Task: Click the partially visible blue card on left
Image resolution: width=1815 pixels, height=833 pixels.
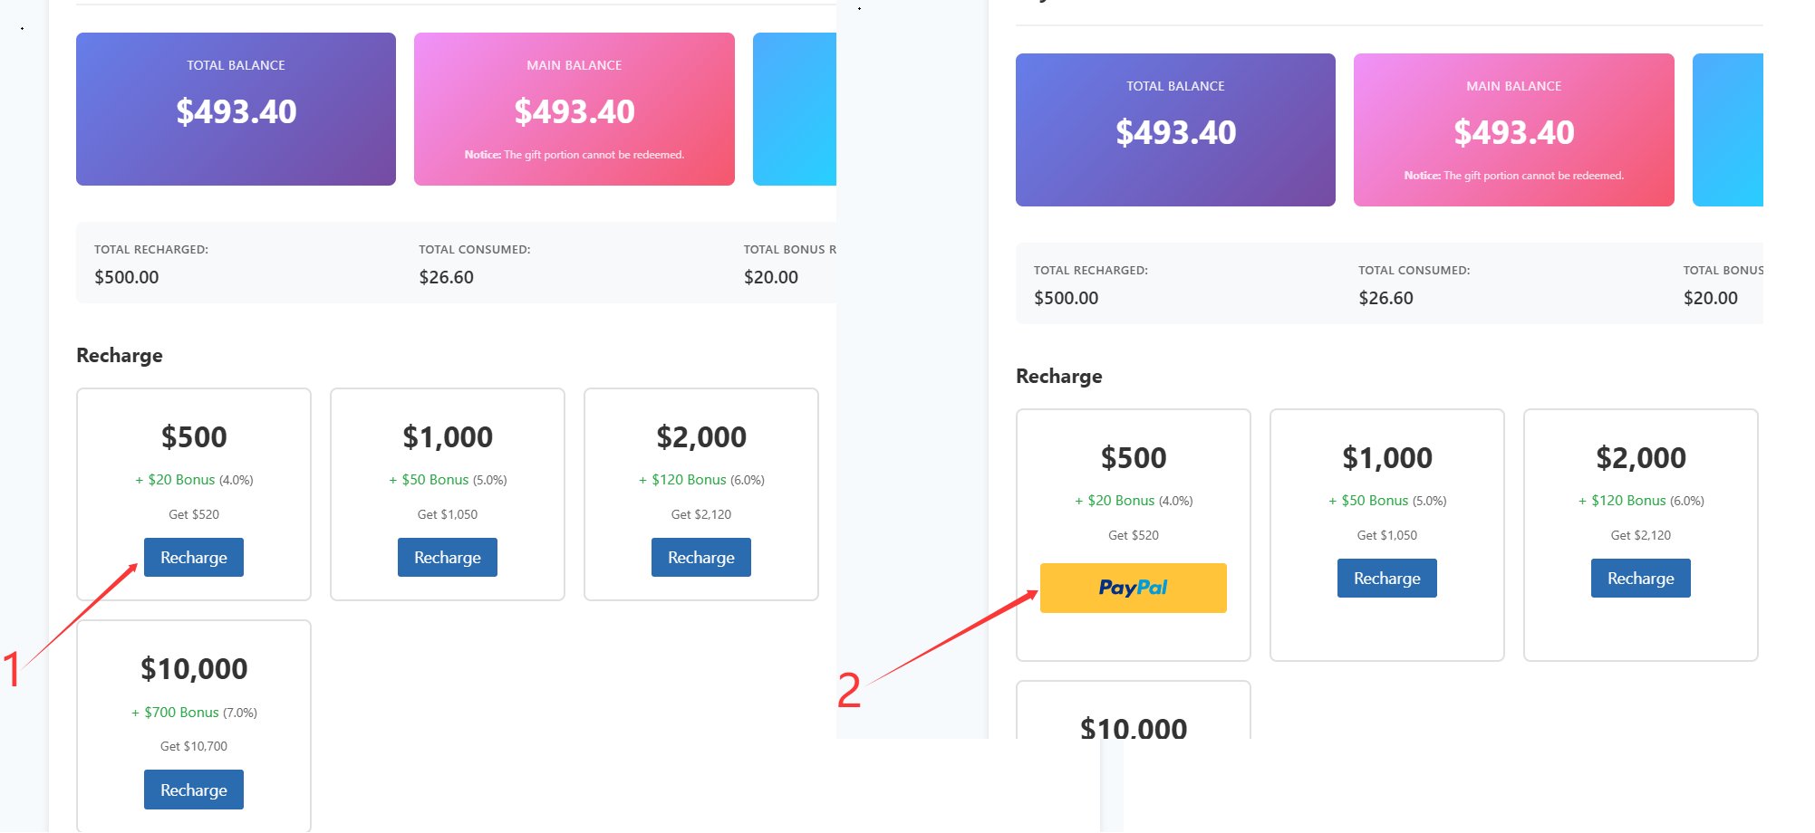Action: 795,110
